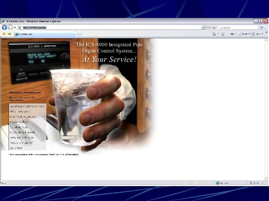This screenshot has width=269, height=201.
Task: Click the Feeds toolbar icon
Action: [x=223, y=34]
